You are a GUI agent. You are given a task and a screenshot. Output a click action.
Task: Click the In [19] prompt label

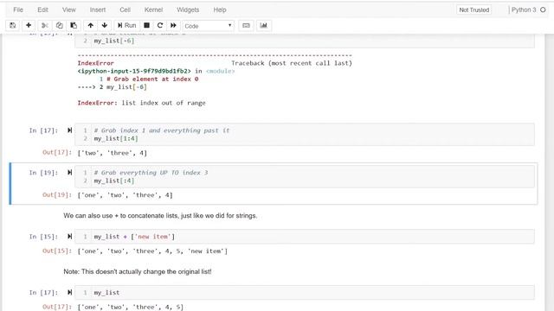pyautogui.click(x=43, y=173)
